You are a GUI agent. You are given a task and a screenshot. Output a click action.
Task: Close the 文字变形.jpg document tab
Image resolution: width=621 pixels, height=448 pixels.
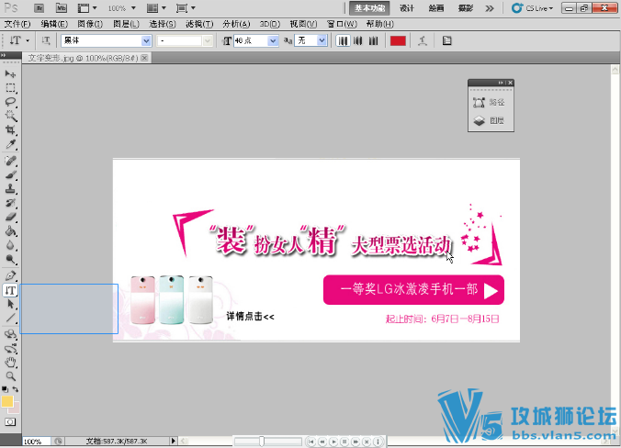tap(144, 58)
